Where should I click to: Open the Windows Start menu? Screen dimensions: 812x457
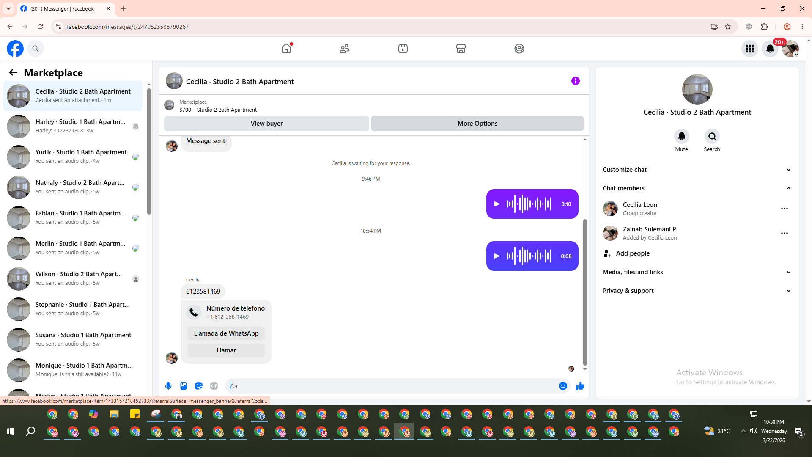10,431
